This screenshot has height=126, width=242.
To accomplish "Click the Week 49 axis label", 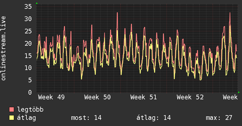I will pyautogui.click(x=51, y=97).
